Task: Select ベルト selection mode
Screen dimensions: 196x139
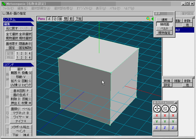Action: click(x=164, y=29)
